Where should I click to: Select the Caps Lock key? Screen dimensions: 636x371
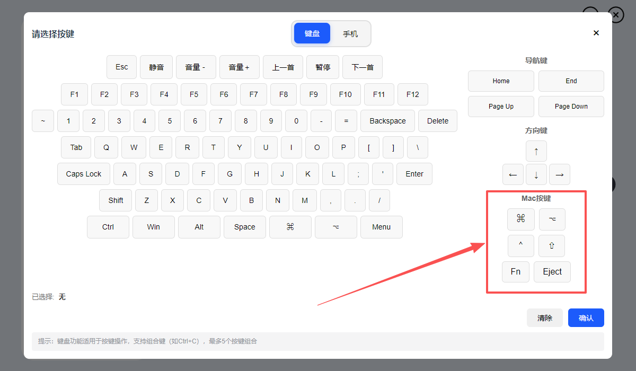84,174
